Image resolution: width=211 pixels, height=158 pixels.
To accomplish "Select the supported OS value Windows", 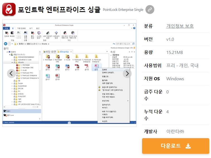I will pyautogui.click(x=175, y=79).
